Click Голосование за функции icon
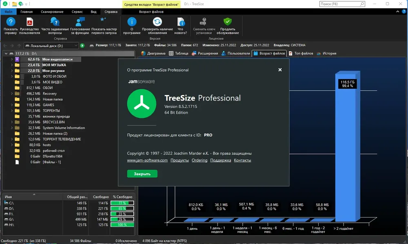The image size is (408, 244). 80,22
